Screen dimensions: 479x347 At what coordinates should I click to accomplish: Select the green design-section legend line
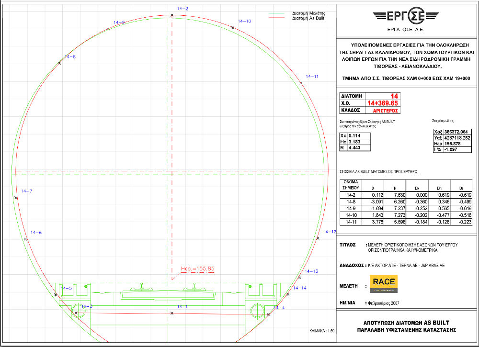click(x=276, y=14)
